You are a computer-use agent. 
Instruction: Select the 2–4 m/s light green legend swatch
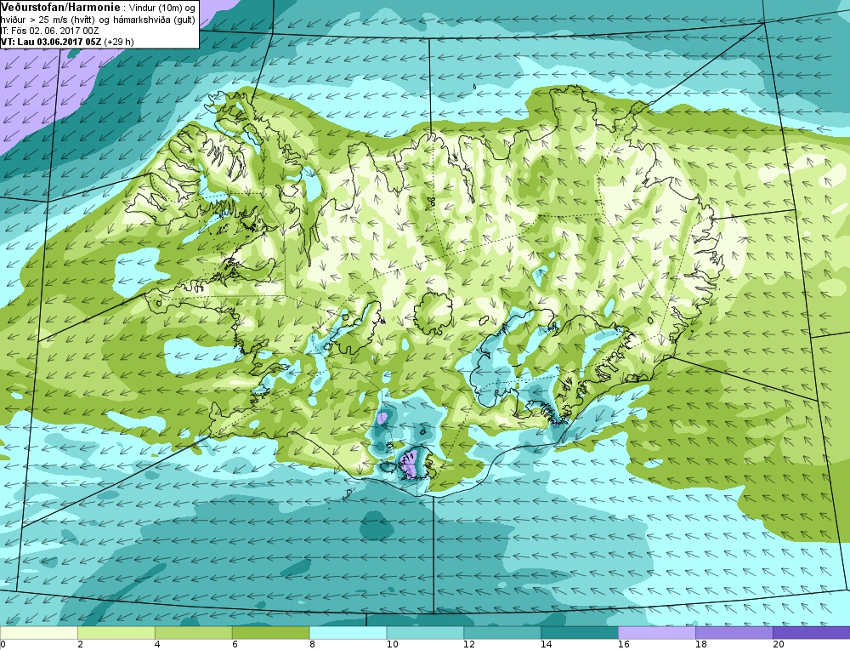[x=116, y=633]
